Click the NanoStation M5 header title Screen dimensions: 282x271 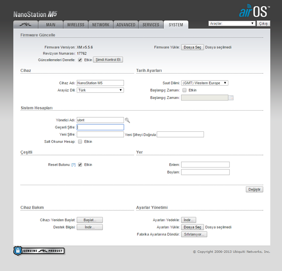click(35, 14)
